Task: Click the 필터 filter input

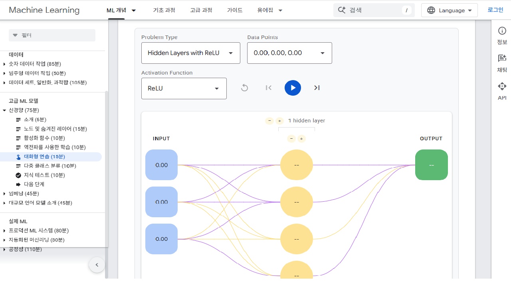Action: 52,35
